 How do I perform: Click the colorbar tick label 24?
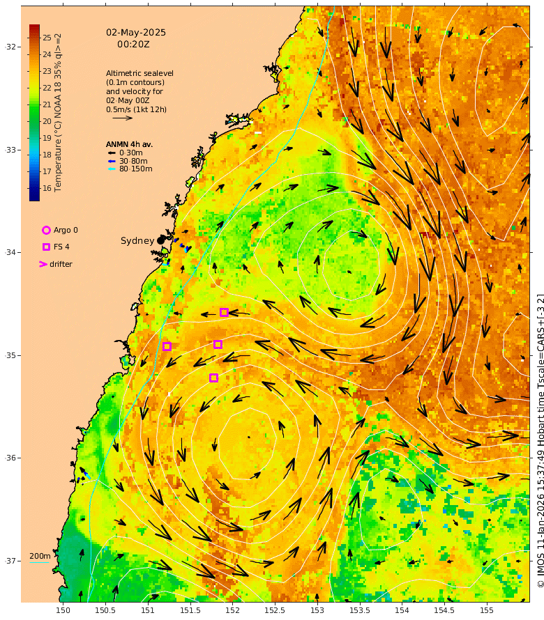[47, 54]
